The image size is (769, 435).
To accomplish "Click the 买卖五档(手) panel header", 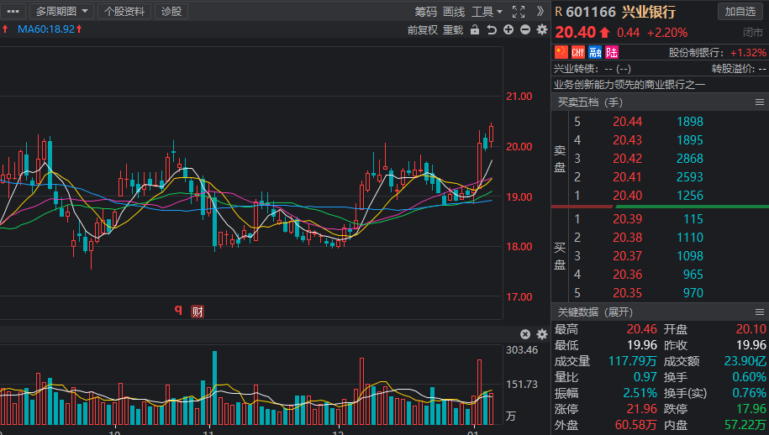I will tap(590, 102).
